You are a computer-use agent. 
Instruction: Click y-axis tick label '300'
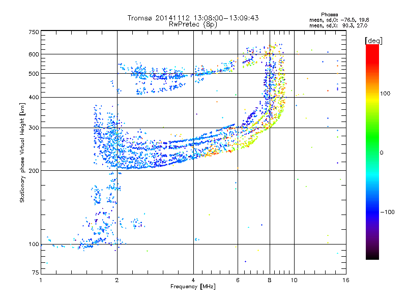34,128
